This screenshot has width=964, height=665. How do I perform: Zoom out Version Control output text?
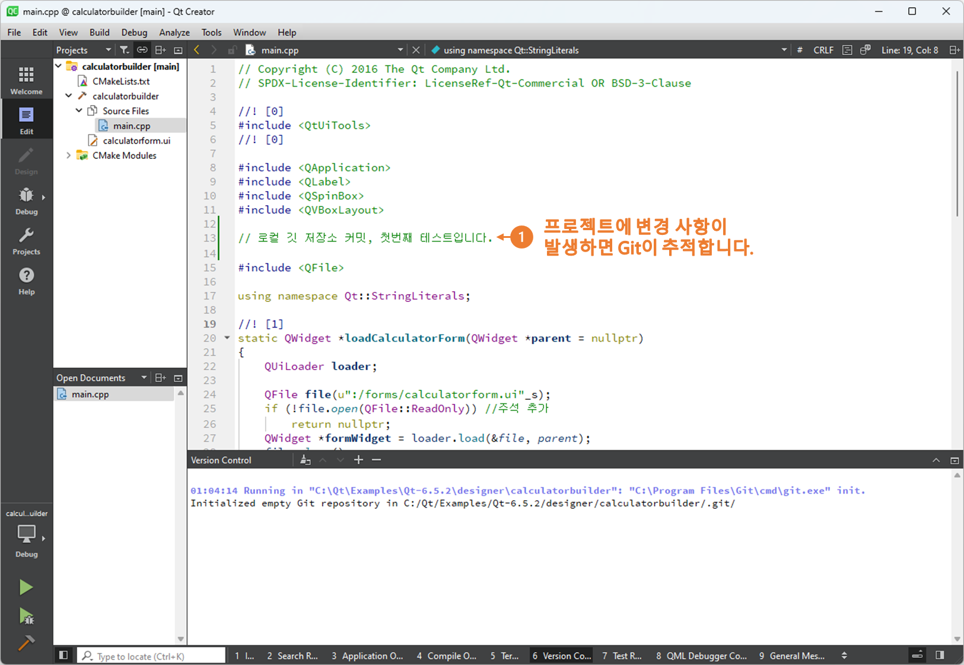pyautogui.click(x=376, y=460)
